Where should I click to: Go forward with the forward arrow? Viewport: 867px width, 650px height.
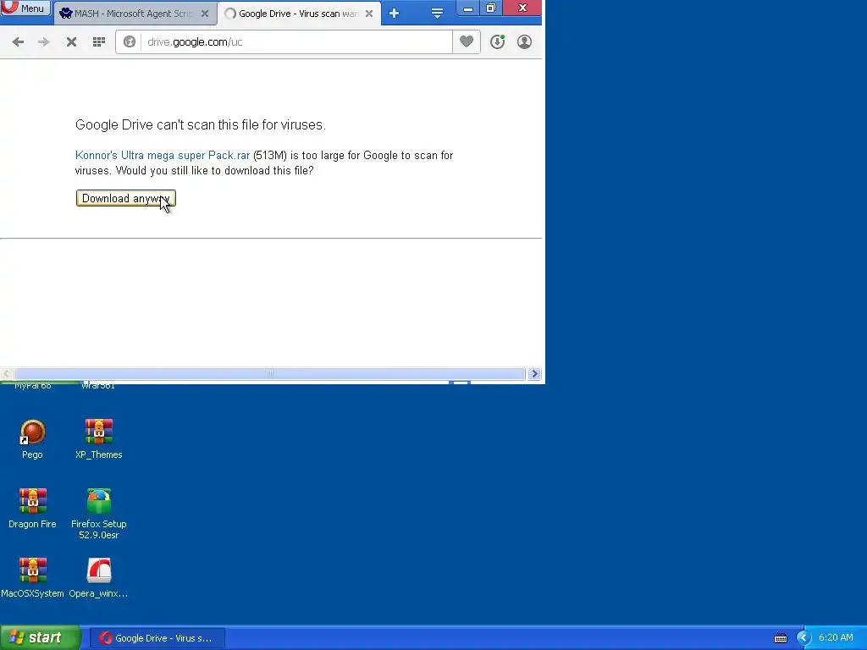44,42
